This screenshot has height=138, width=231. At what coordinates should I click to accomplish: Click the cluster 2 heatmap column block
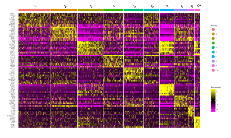point(64,70)
